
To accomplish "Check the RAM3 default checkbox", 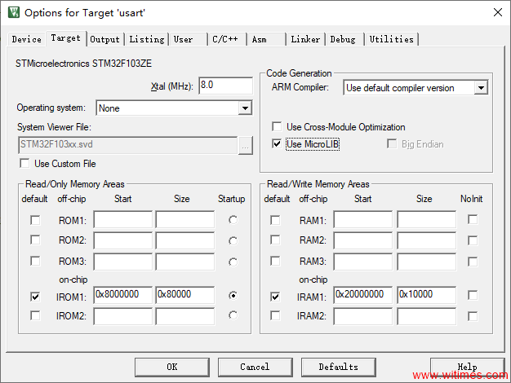I will point(275,261).
